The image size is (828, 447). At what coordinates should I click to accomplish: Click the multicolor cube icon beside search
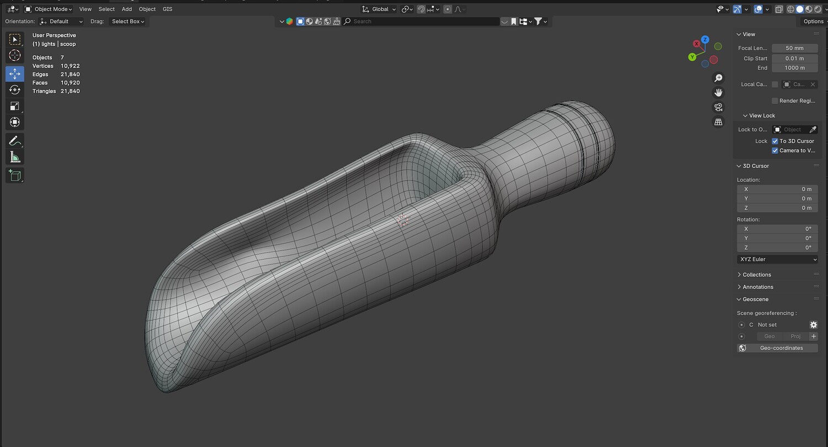click(290, 21)
